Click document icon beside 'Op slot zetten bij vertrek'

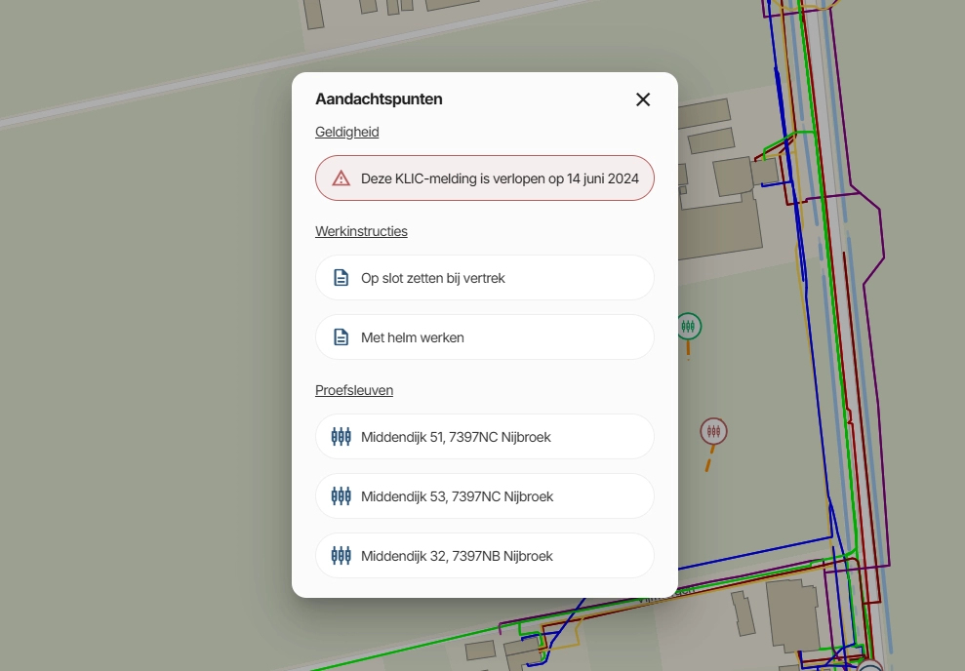(341, 278)
